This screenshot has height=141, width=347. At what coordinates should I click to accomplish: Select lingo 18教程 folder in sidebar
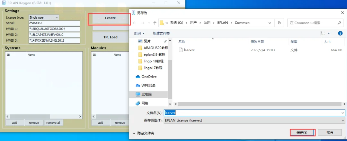(x=153, y=61)
